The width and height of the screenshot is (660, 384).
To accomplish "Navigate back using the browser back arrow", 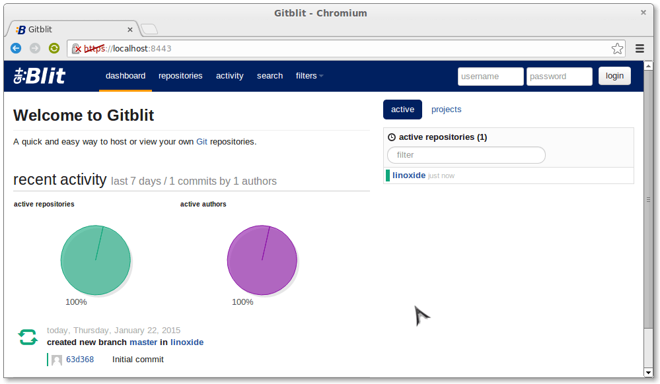I will point(15,48).
